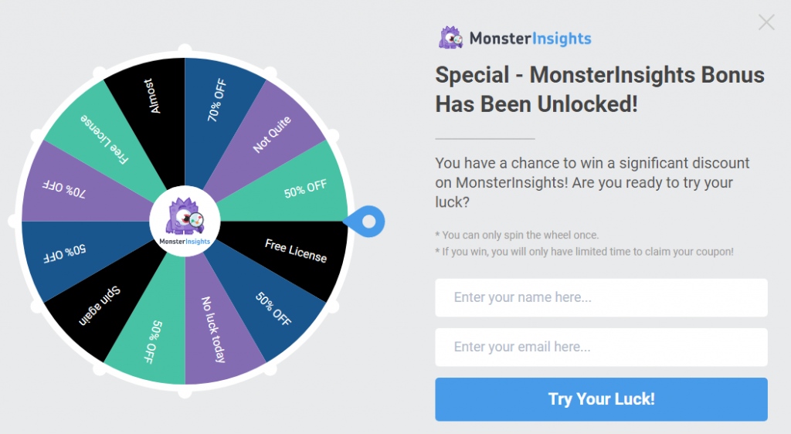This screenshot has width=791, height=434.
Task: Click the name input field
Action: (601, 297)
